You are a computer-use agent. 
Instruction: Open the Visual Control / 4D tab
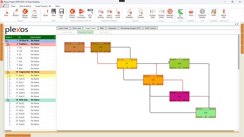(x=43, y=6)
